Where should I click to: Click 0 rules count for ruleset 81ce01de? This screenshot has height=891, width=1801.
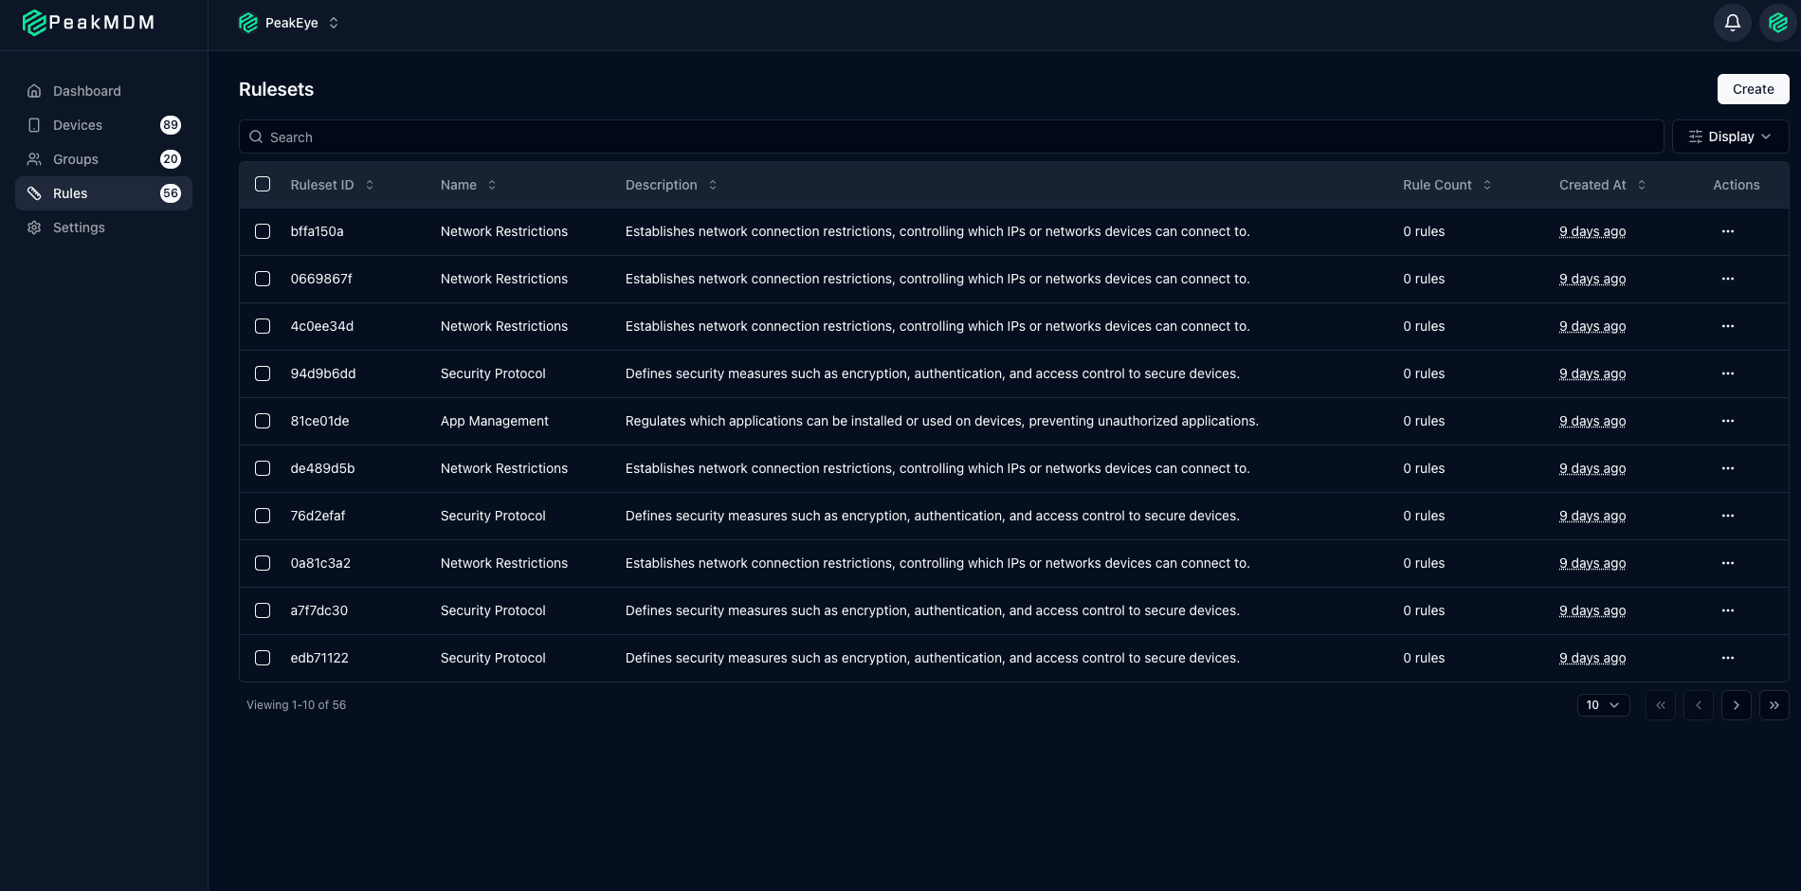pyautogui.click(x=1424, y=421)
